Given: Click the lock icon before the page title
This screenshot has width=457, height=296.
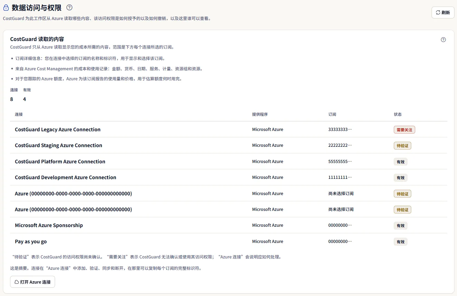Looking at the screenshot, I should pos(6,8).
